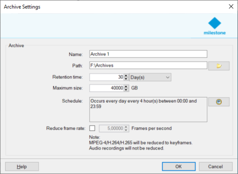Image resolution: width=238 pixels, height=174 pixels.
Task: Click the Name field containing Archive 1
Action: pos(148,54)
